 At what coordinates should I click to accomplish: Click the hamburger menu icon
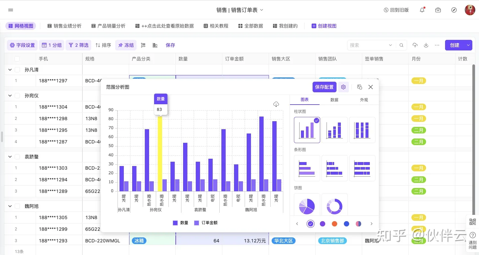point(11,10)
